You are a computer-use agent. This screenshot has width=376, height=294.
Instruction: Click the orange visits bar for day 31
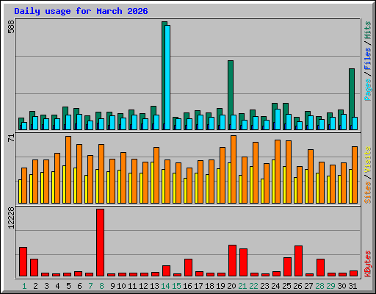click(x=355, y=175)
